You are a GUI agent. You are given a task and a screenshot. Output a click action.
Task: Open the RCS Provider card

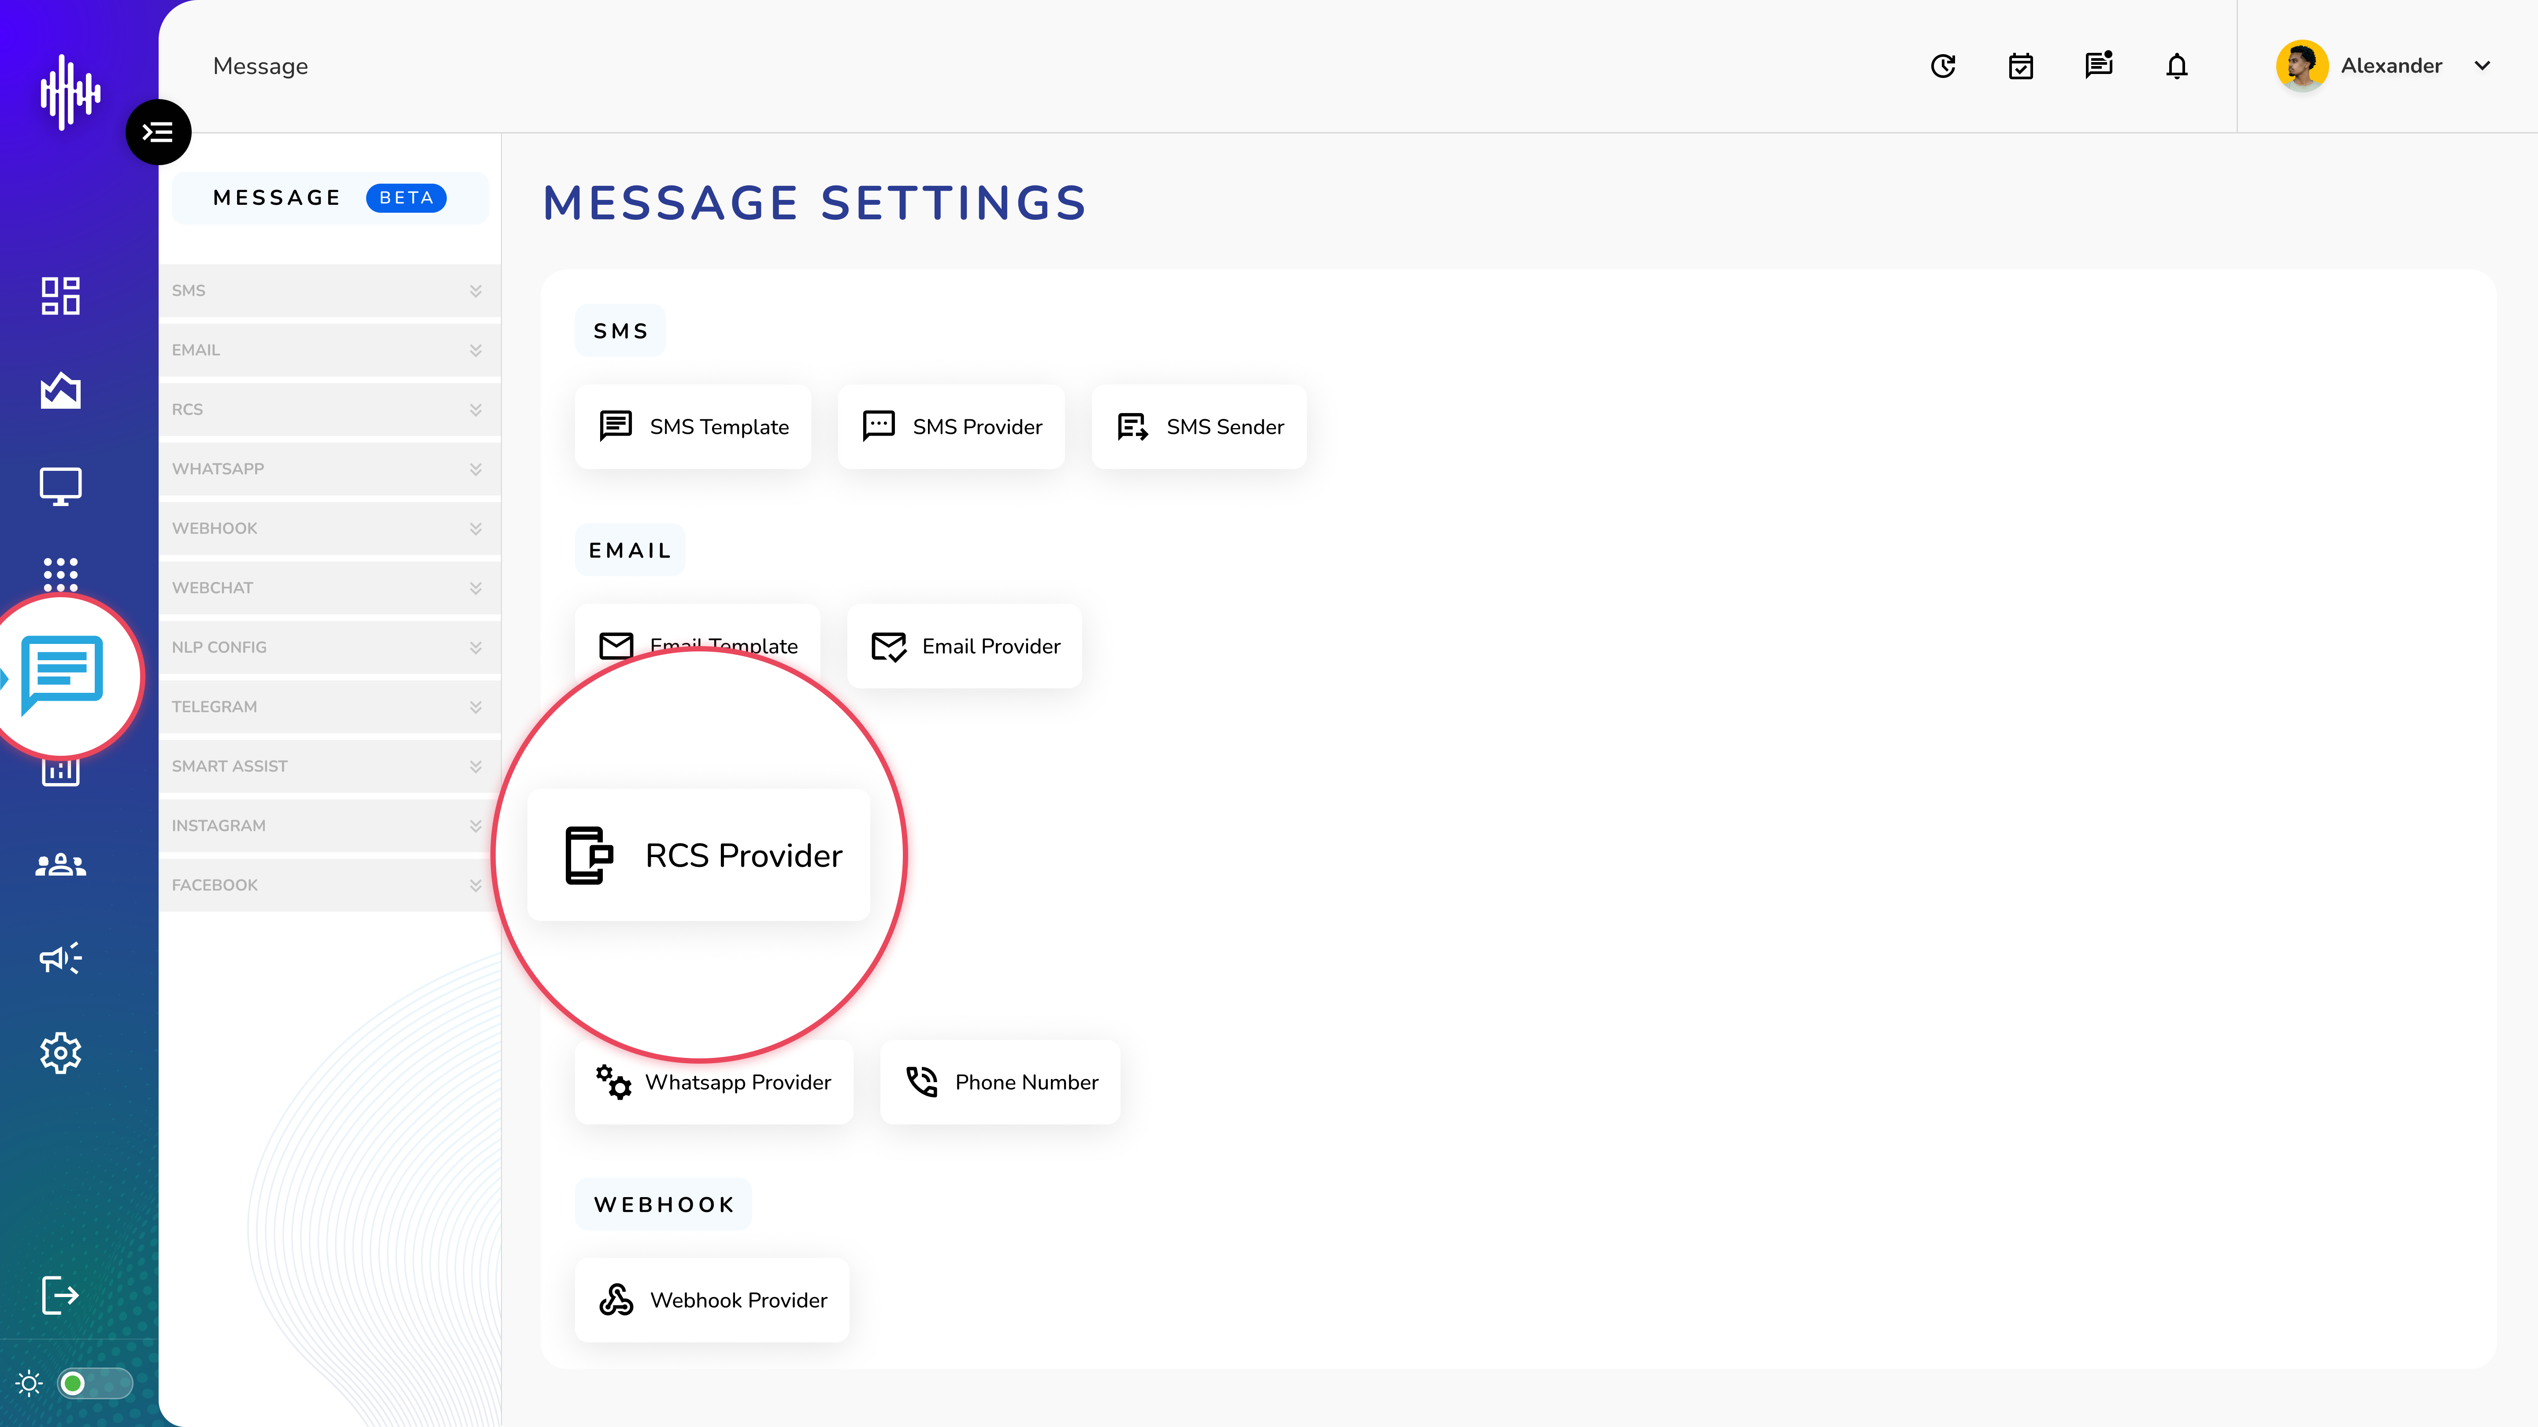[x=698, y=855]
